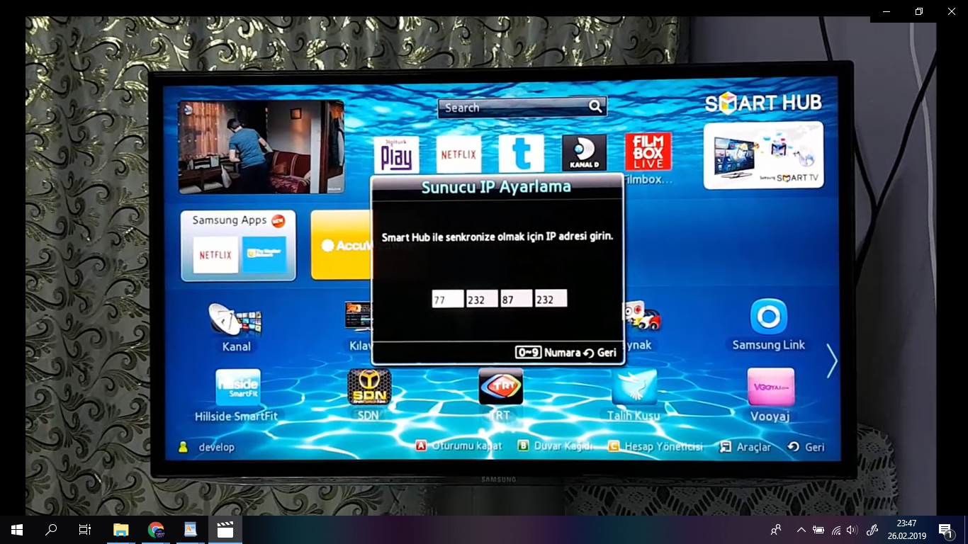The height and width of the screenshot is (544, 968).
Task: Click the Search magnifier icon on the TV
Action: point(595,107)
